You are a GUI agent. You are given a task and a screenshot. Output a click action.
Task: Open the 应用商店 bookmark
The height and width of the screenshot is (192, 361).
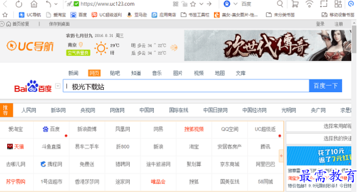[x=164, y=15]
